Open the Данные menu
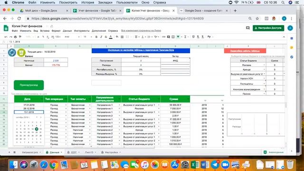 (x=67, y=31)
